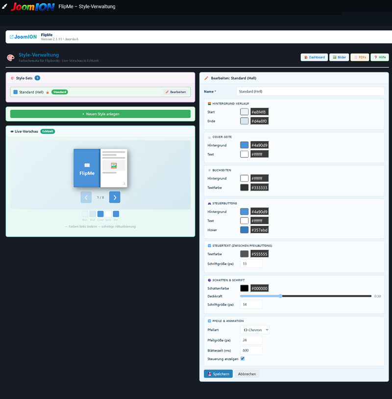Open the Dashboard page
392x399 pixels.
tap(314, 57)
